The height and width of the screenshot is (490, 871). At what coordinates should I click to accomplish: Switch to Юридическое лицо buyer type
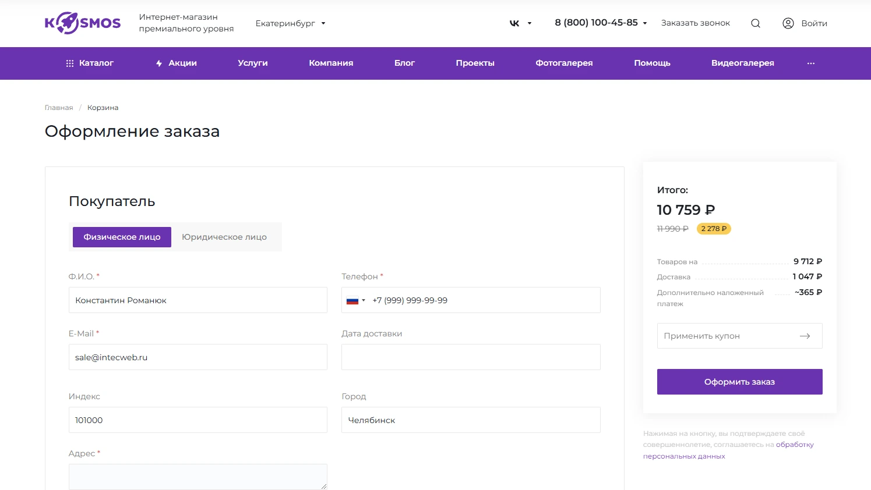[224, 237]
